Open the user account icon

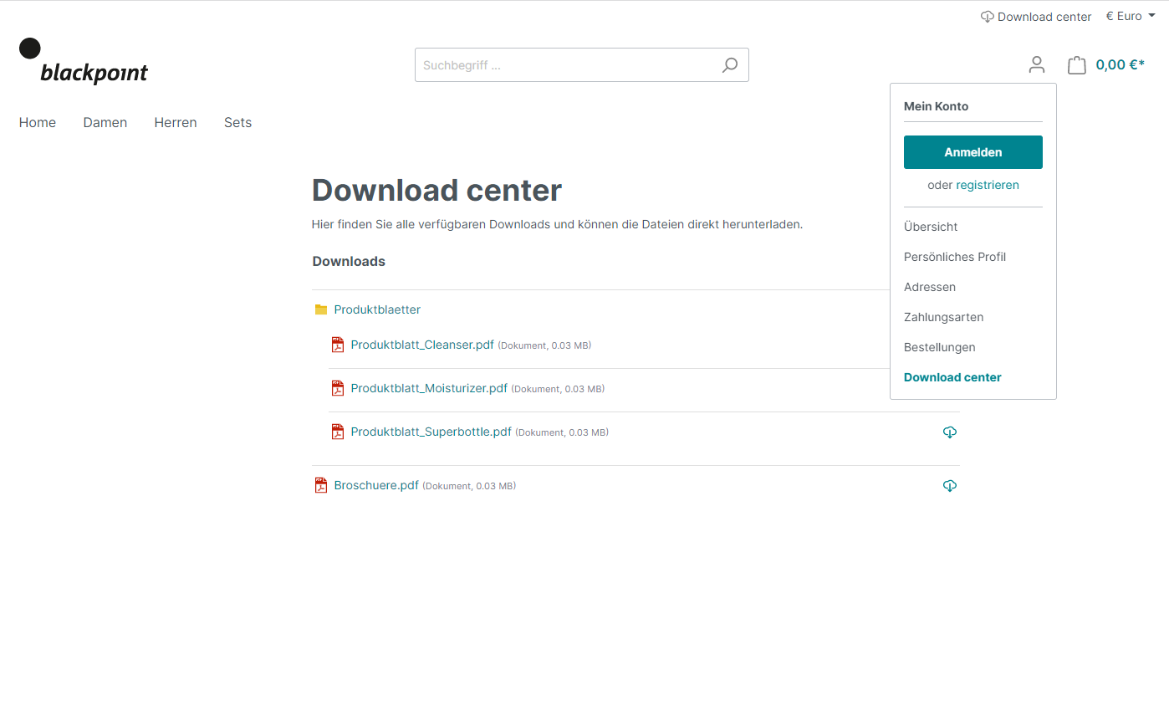[1037, 64]
